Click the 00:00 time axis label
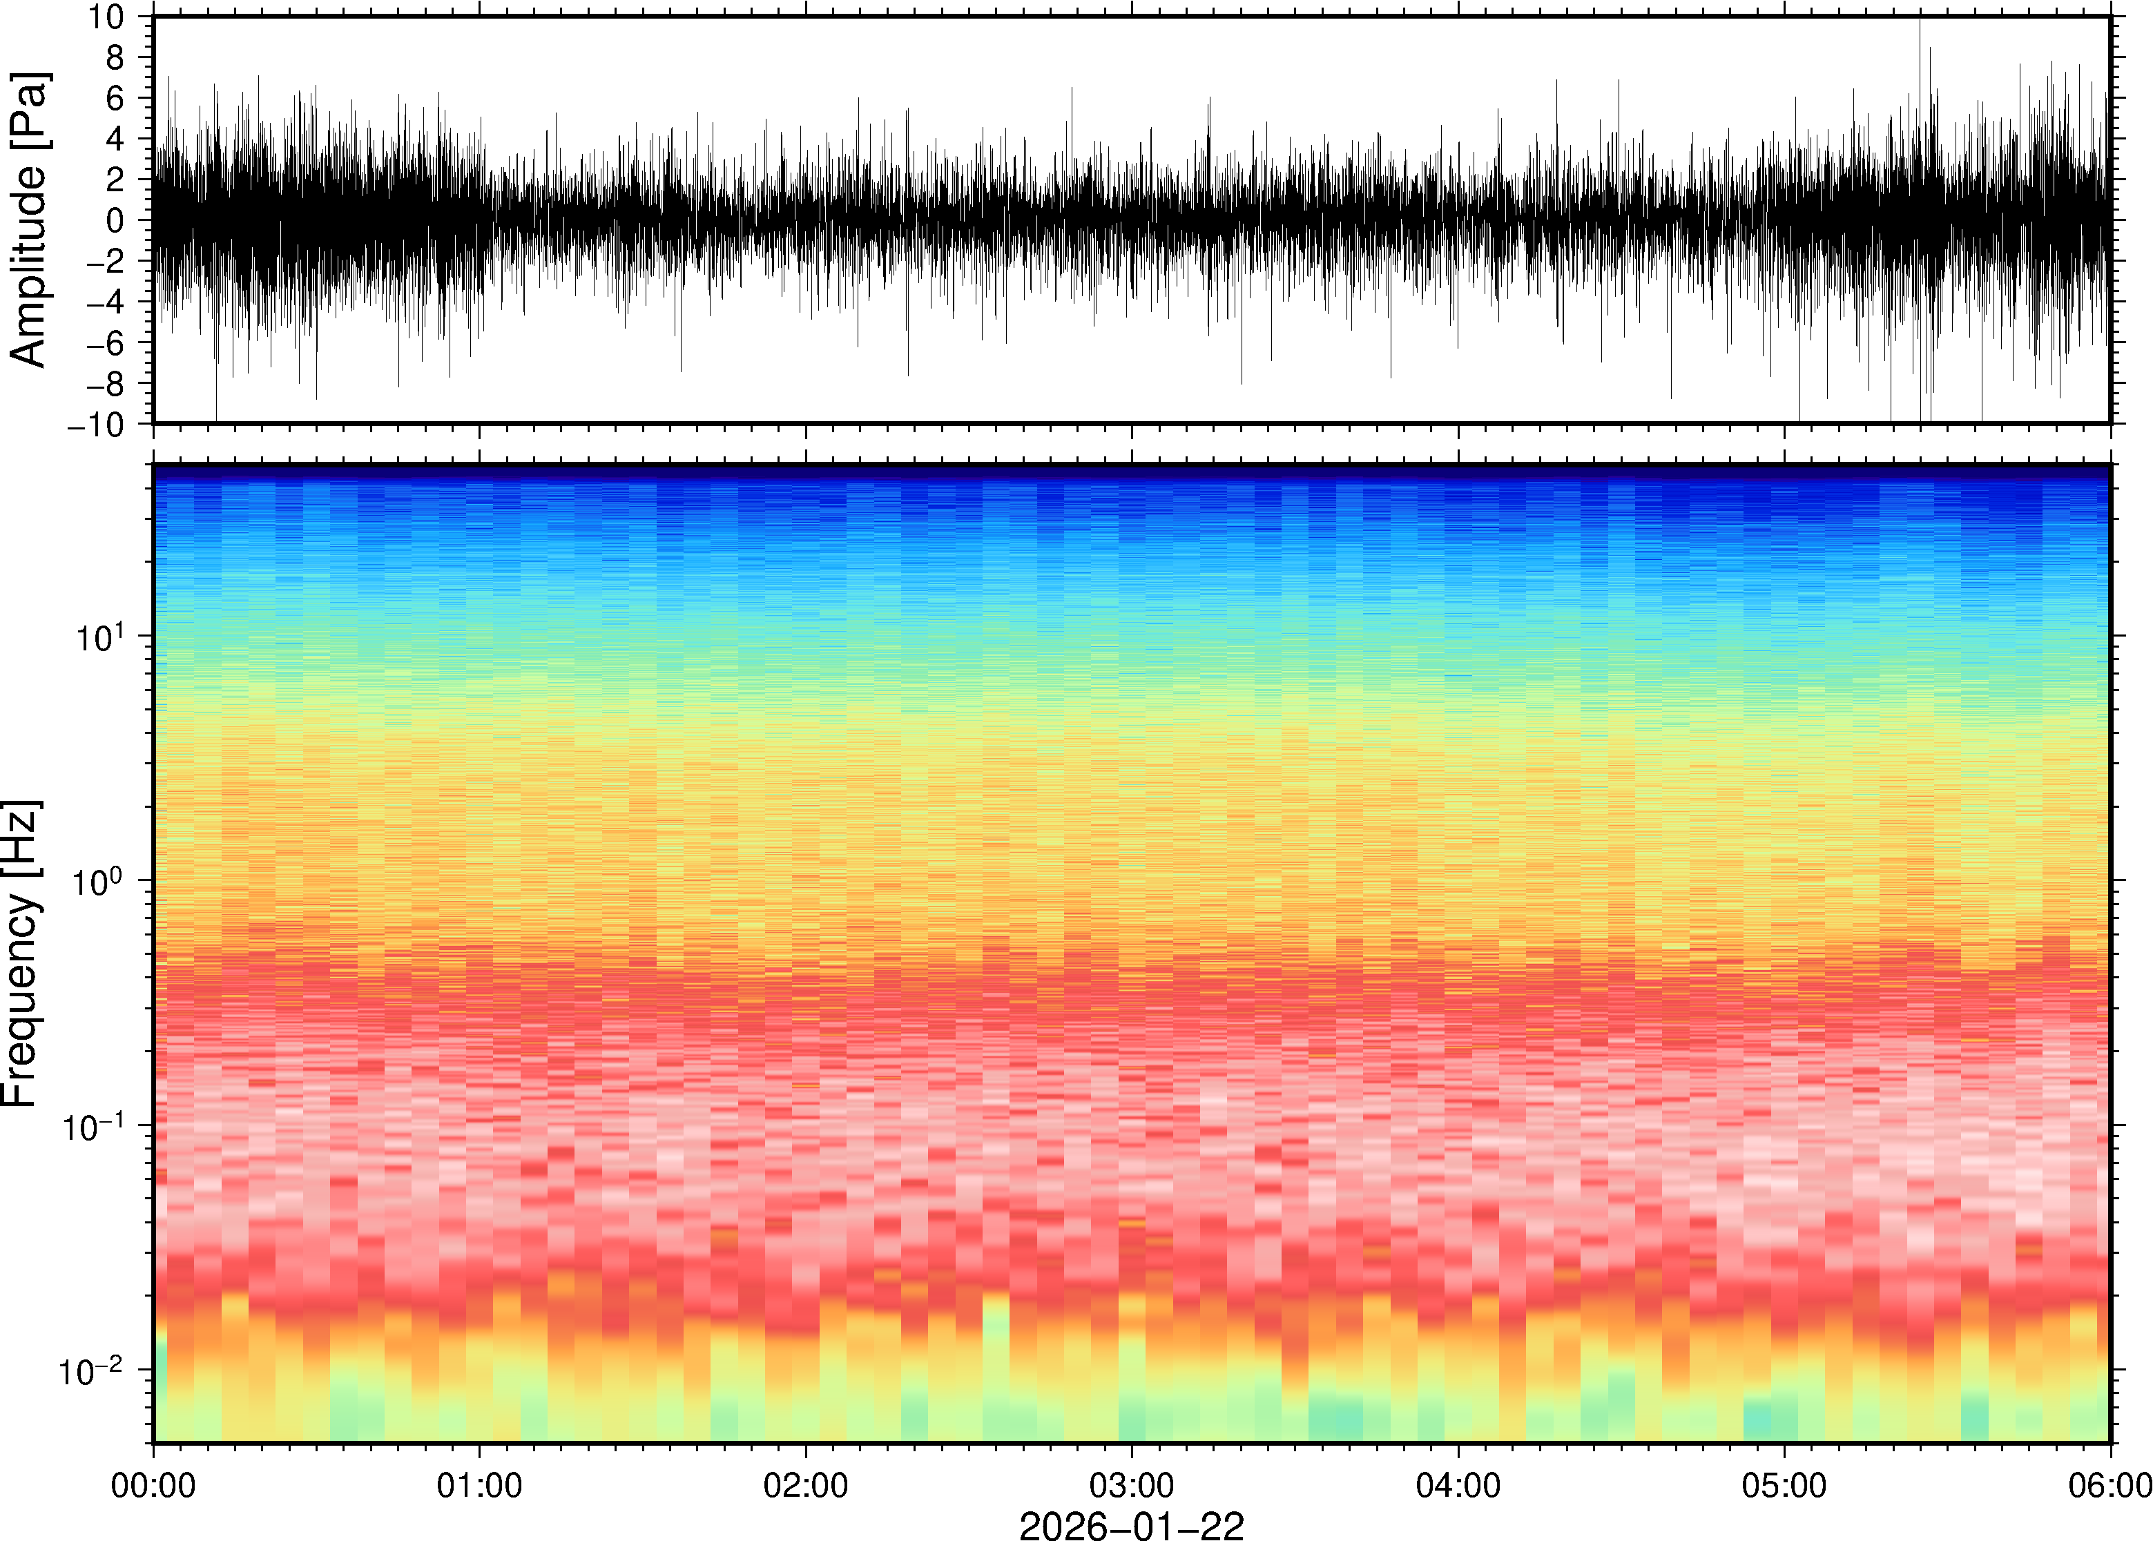Image resolution: width=2153 pixels, height=1541 pixels. [153, 1484]
